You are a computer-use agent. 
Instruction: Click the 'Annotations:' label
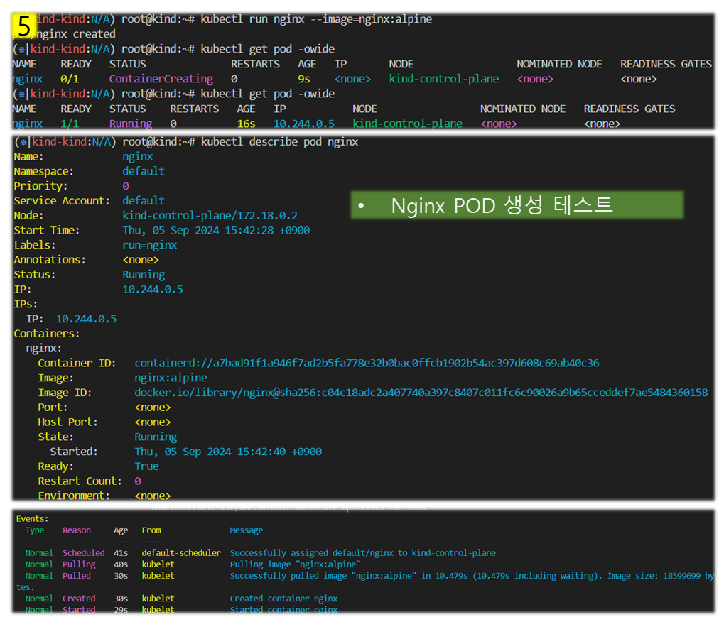pyautogui.click(x=50, y=259)
